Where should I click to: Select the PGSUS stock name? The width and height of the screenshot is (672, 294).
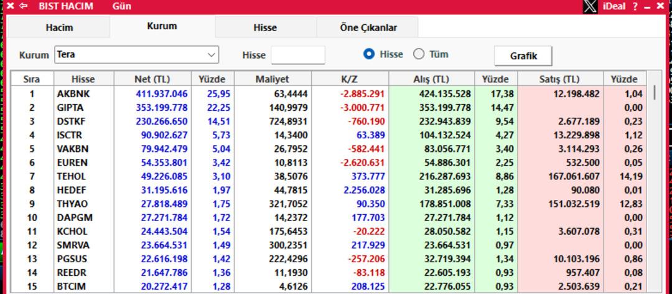tap(71, 258)
